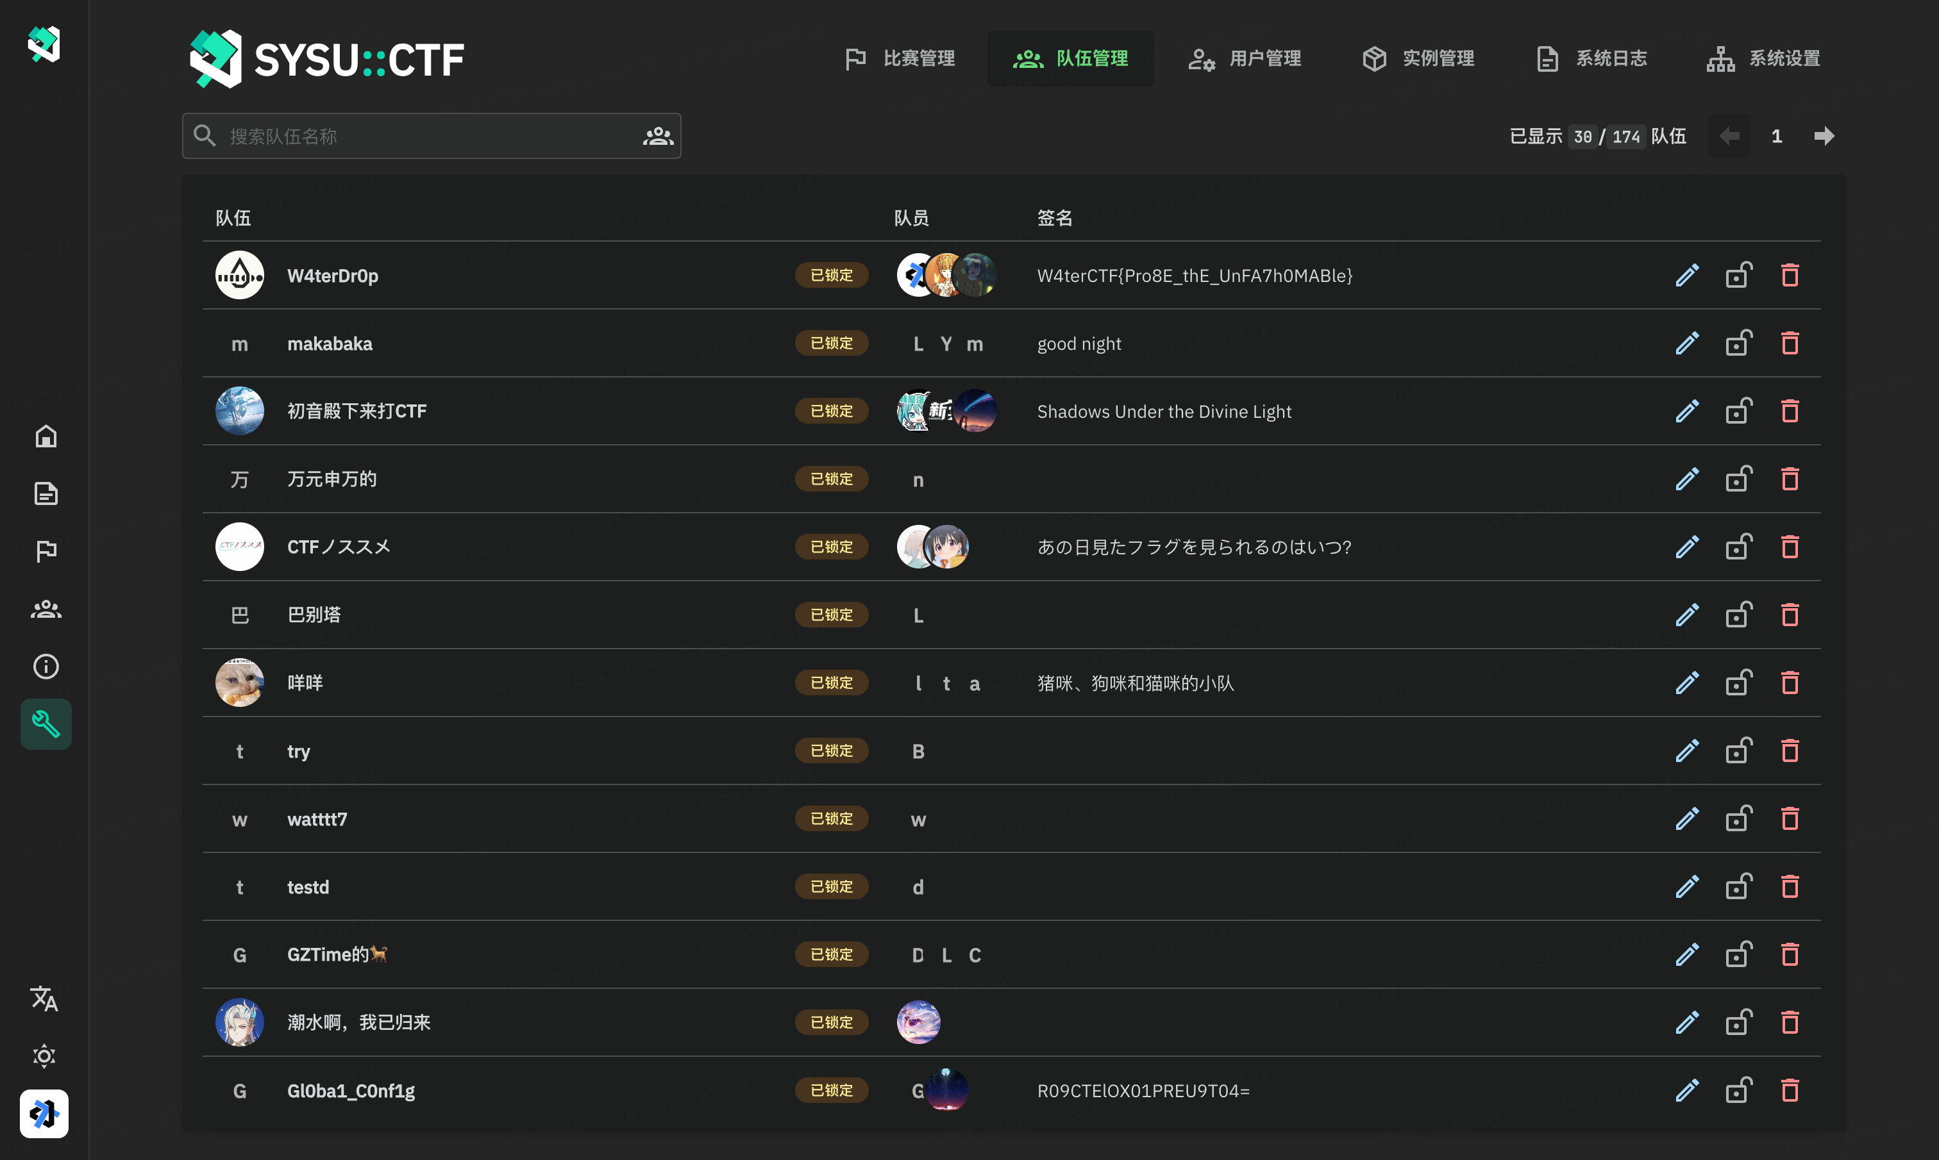Toggle the lock for team try
1939x1160 pixels.
coord(1738,751)
